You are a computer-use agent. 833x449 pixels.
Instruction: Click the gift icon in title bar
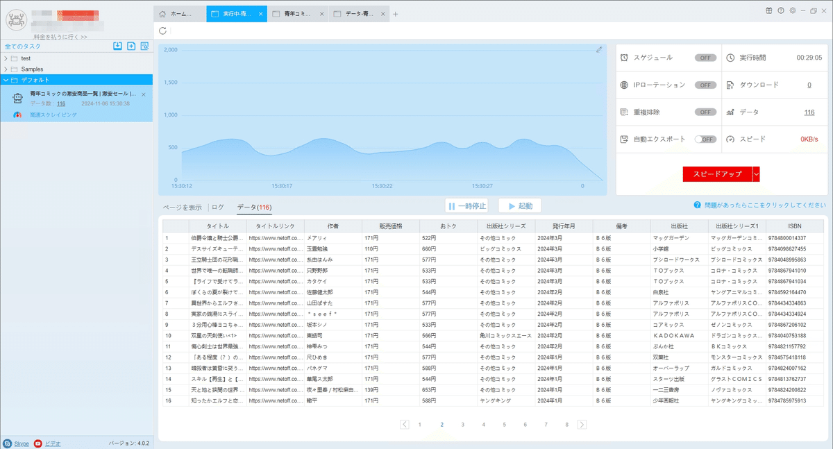(x=769, y=10)
